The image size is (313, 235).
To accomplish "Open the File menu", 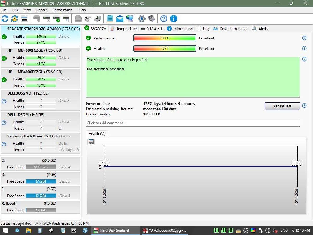I will tap(4, 10).
